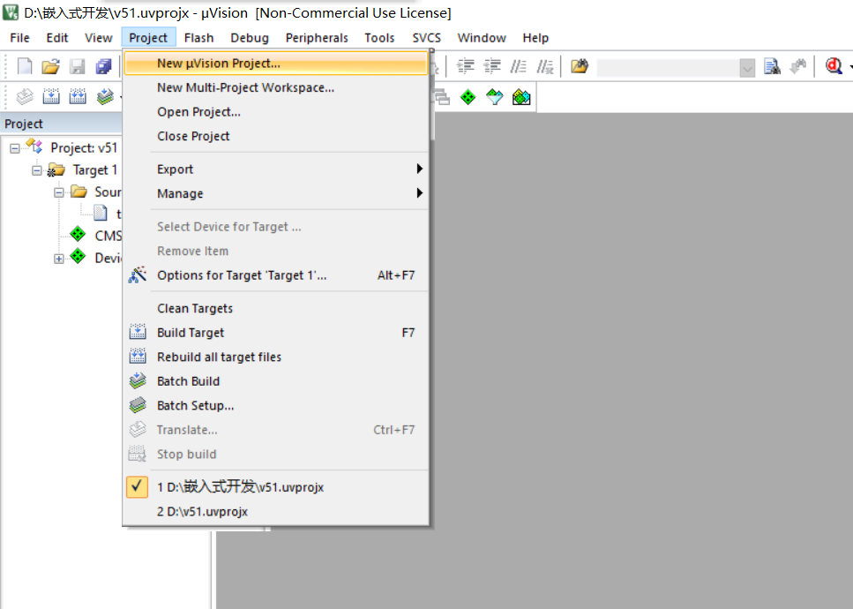Click the Unindent selected text icon
853x609 pixels.
(492, 66)
